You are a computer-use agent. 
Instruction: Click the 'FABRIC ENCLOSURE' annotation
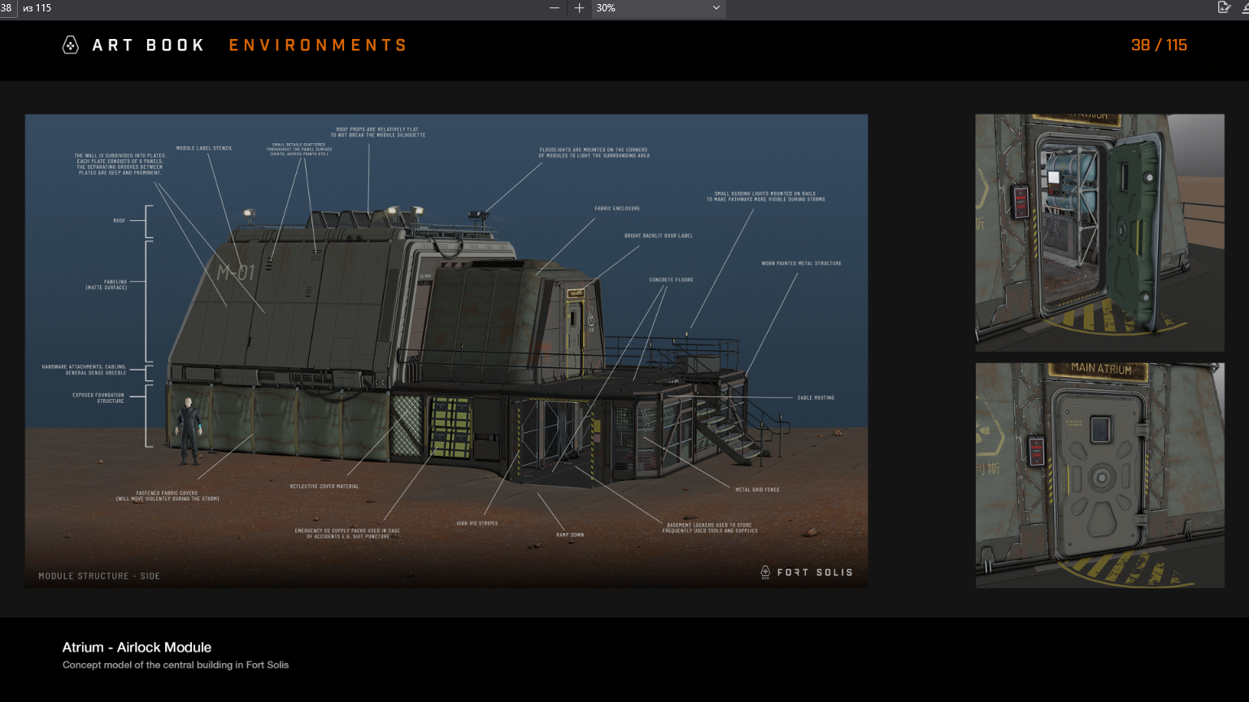pyautogui.click(x=617, y=208)
